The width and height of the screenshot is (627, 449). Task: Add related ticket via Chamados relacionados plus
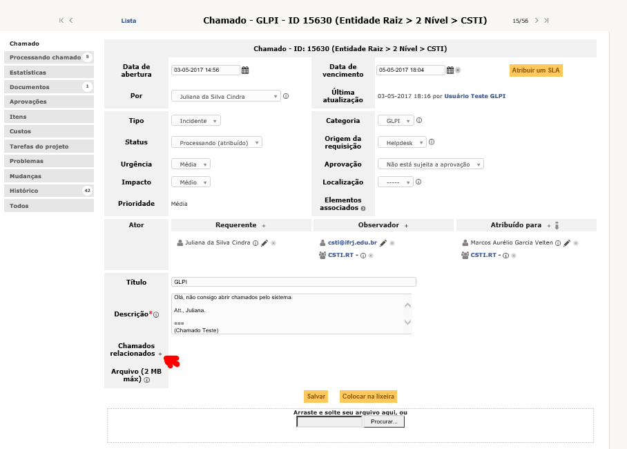pyautogui.click(x=160, y=354)
